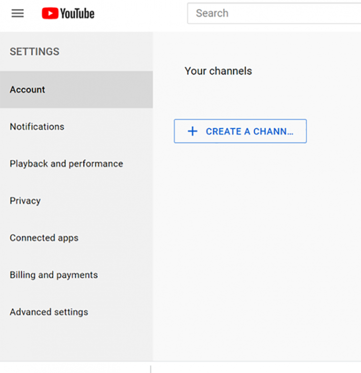Click the YouTube wordmark text

pos(77,13)
